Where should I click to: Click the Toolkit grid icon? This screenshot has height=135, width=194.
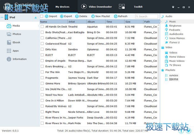coord(122,6)
